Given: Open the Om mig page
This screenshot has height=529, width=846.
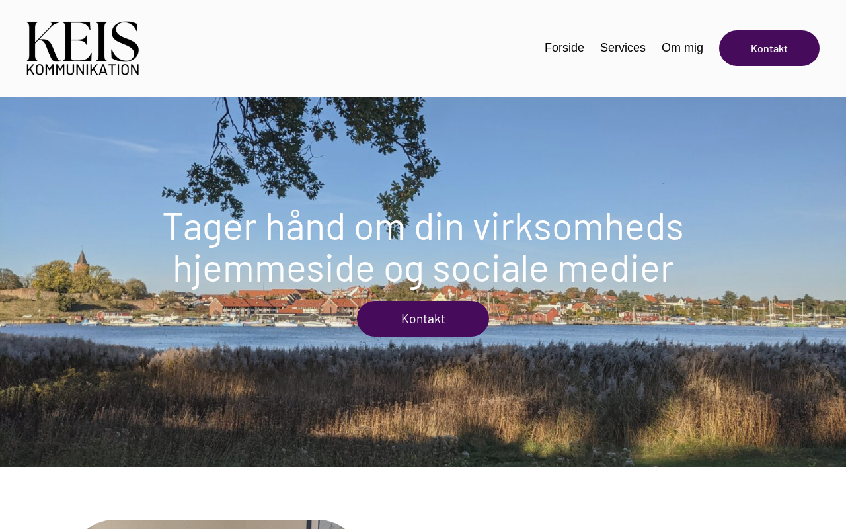Looking at the screenshot, I should (682, 48).
